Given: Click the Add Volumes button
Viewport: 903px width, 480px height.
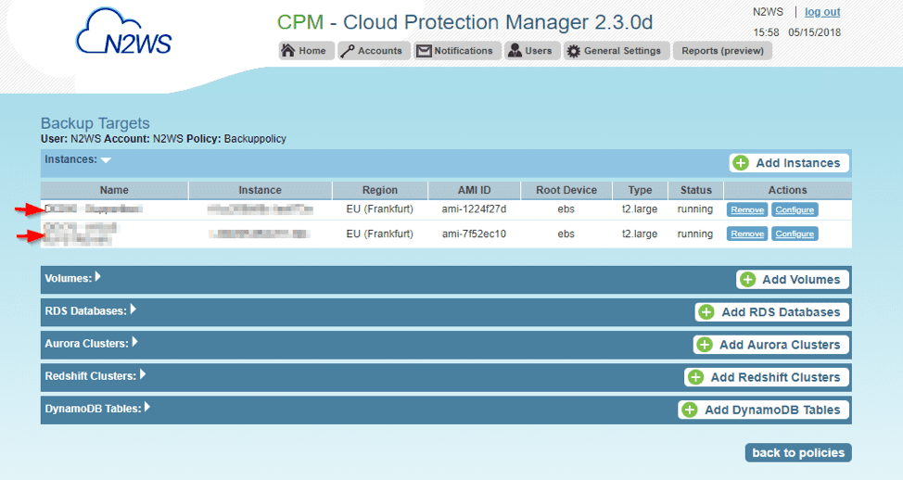Looking at the screenshot, I should pos(793,280).
